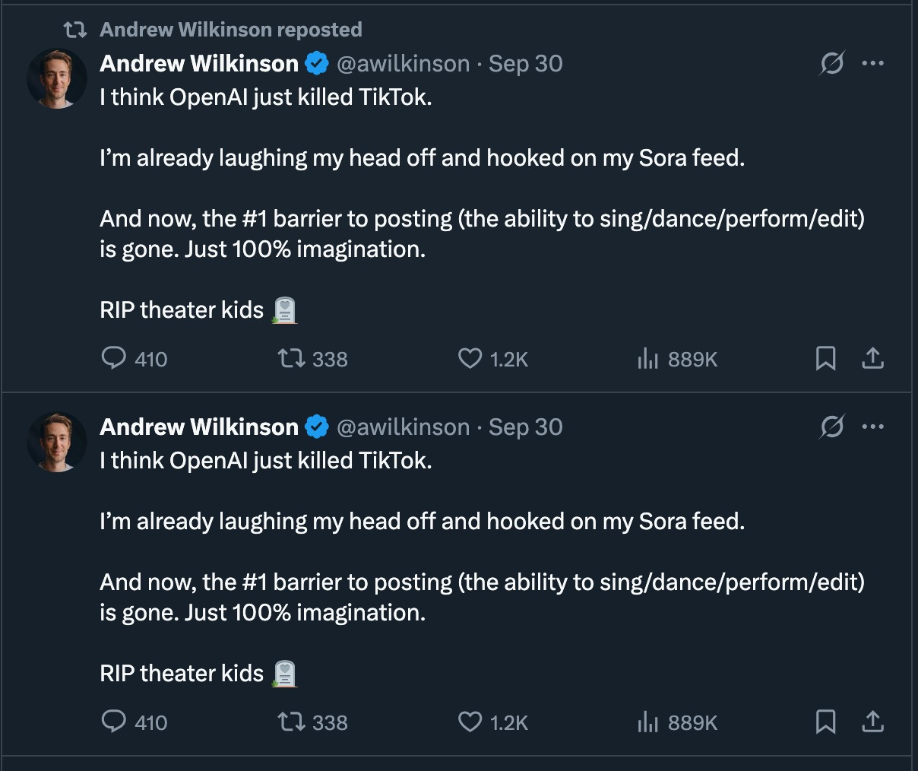Image resolution: width=918 pixels, height=771 pixels.
Task: Like the second tweet
Action: [x=470, y=722]
